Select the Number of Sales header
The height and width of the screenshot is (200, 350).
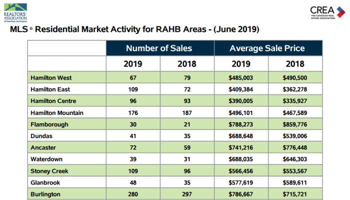click(160, 48)
